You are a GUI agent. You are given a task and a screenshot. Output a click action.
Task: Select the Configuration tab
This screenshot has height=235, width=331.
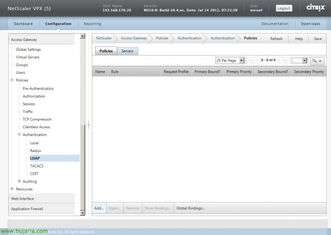58,24
